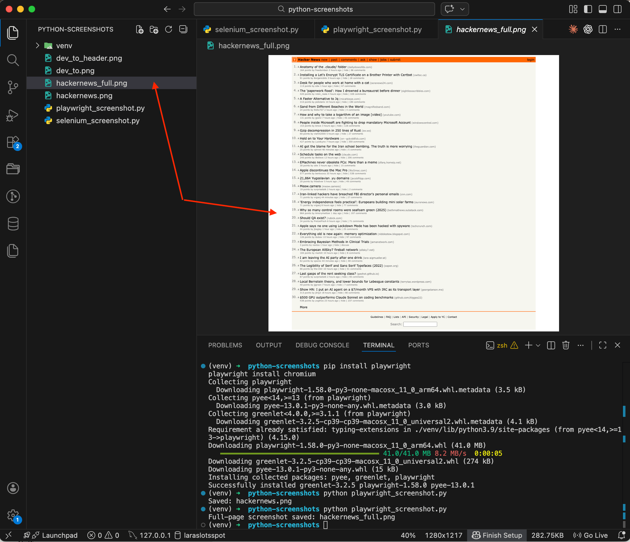
Task: Open the Extensions view
Action: (13, 143)
